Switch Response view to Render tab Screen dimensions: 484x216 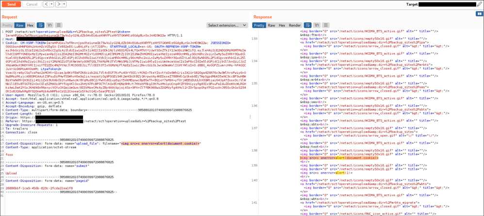coord(295,25)
